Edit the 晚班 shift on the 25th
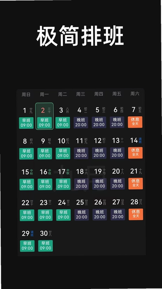 [81, 215]
